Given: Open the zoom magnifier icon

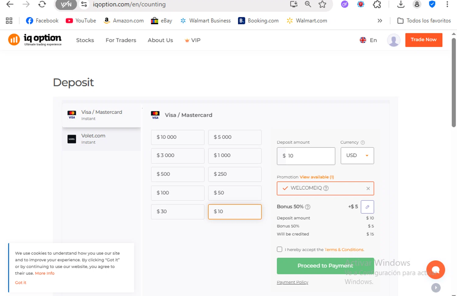Looking at the screenshot, I should [308, 4].
